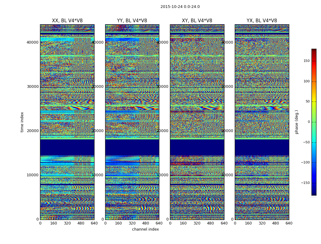Click the 480 channel tick under the YX panel
Image resolution: width=321 pixels, height=244 pixels.
[x=275, y=223]
